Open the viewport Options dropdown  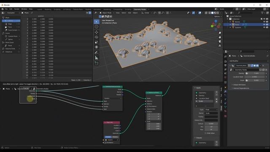pos(218,16)
